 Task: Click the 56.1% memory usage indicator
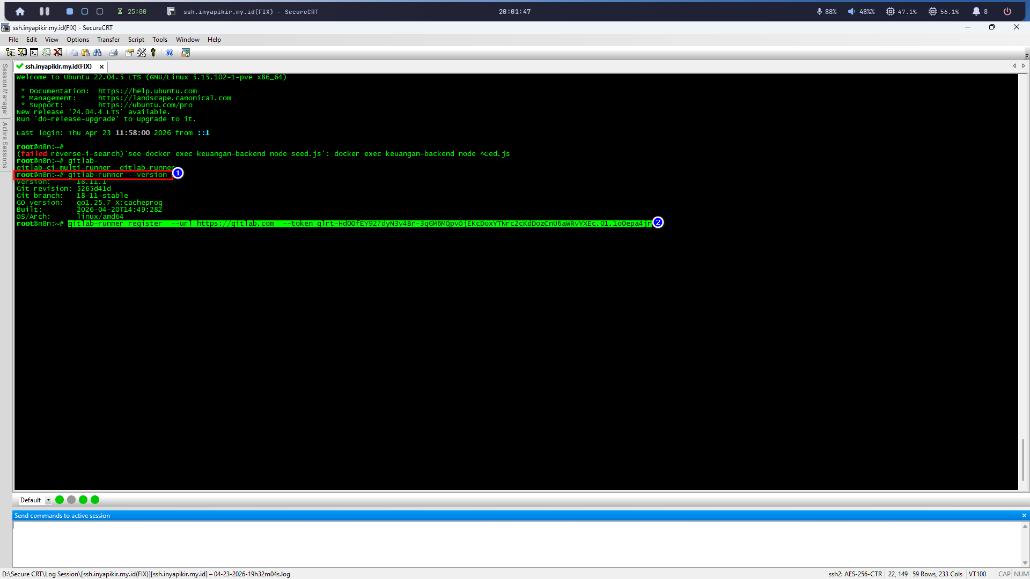pos(944,11)
